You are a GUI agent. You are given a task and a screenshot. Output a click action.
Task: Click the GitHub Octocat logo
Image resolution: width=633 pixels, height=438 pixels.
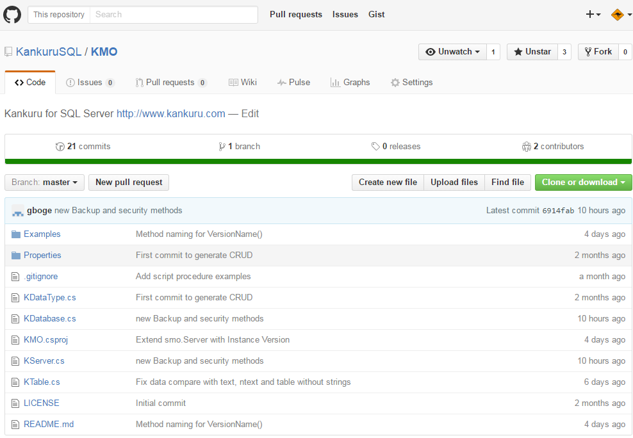[x=12, y=15]
